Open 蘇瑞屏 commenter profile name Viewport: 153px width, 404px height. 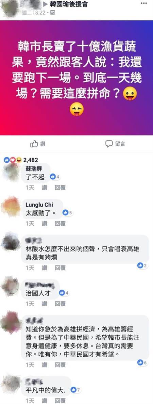pos(34,169)
